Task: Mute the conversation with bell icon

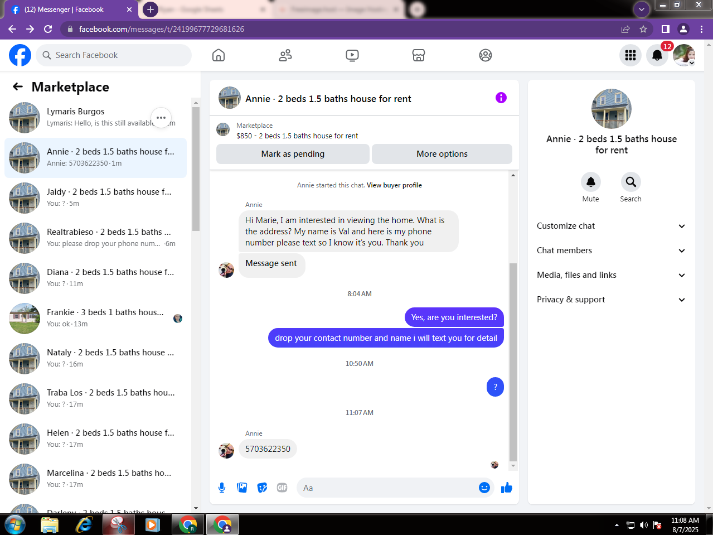Action: coord(591,182)
